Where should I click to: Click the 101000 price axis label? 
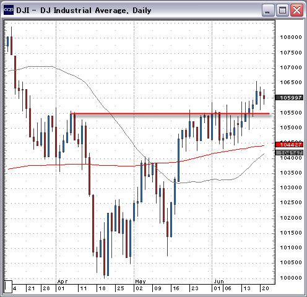291,247
